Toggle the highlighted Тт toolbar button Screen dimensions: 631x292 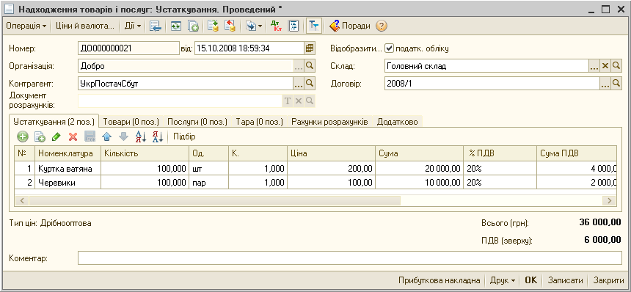tap(314, 26)
